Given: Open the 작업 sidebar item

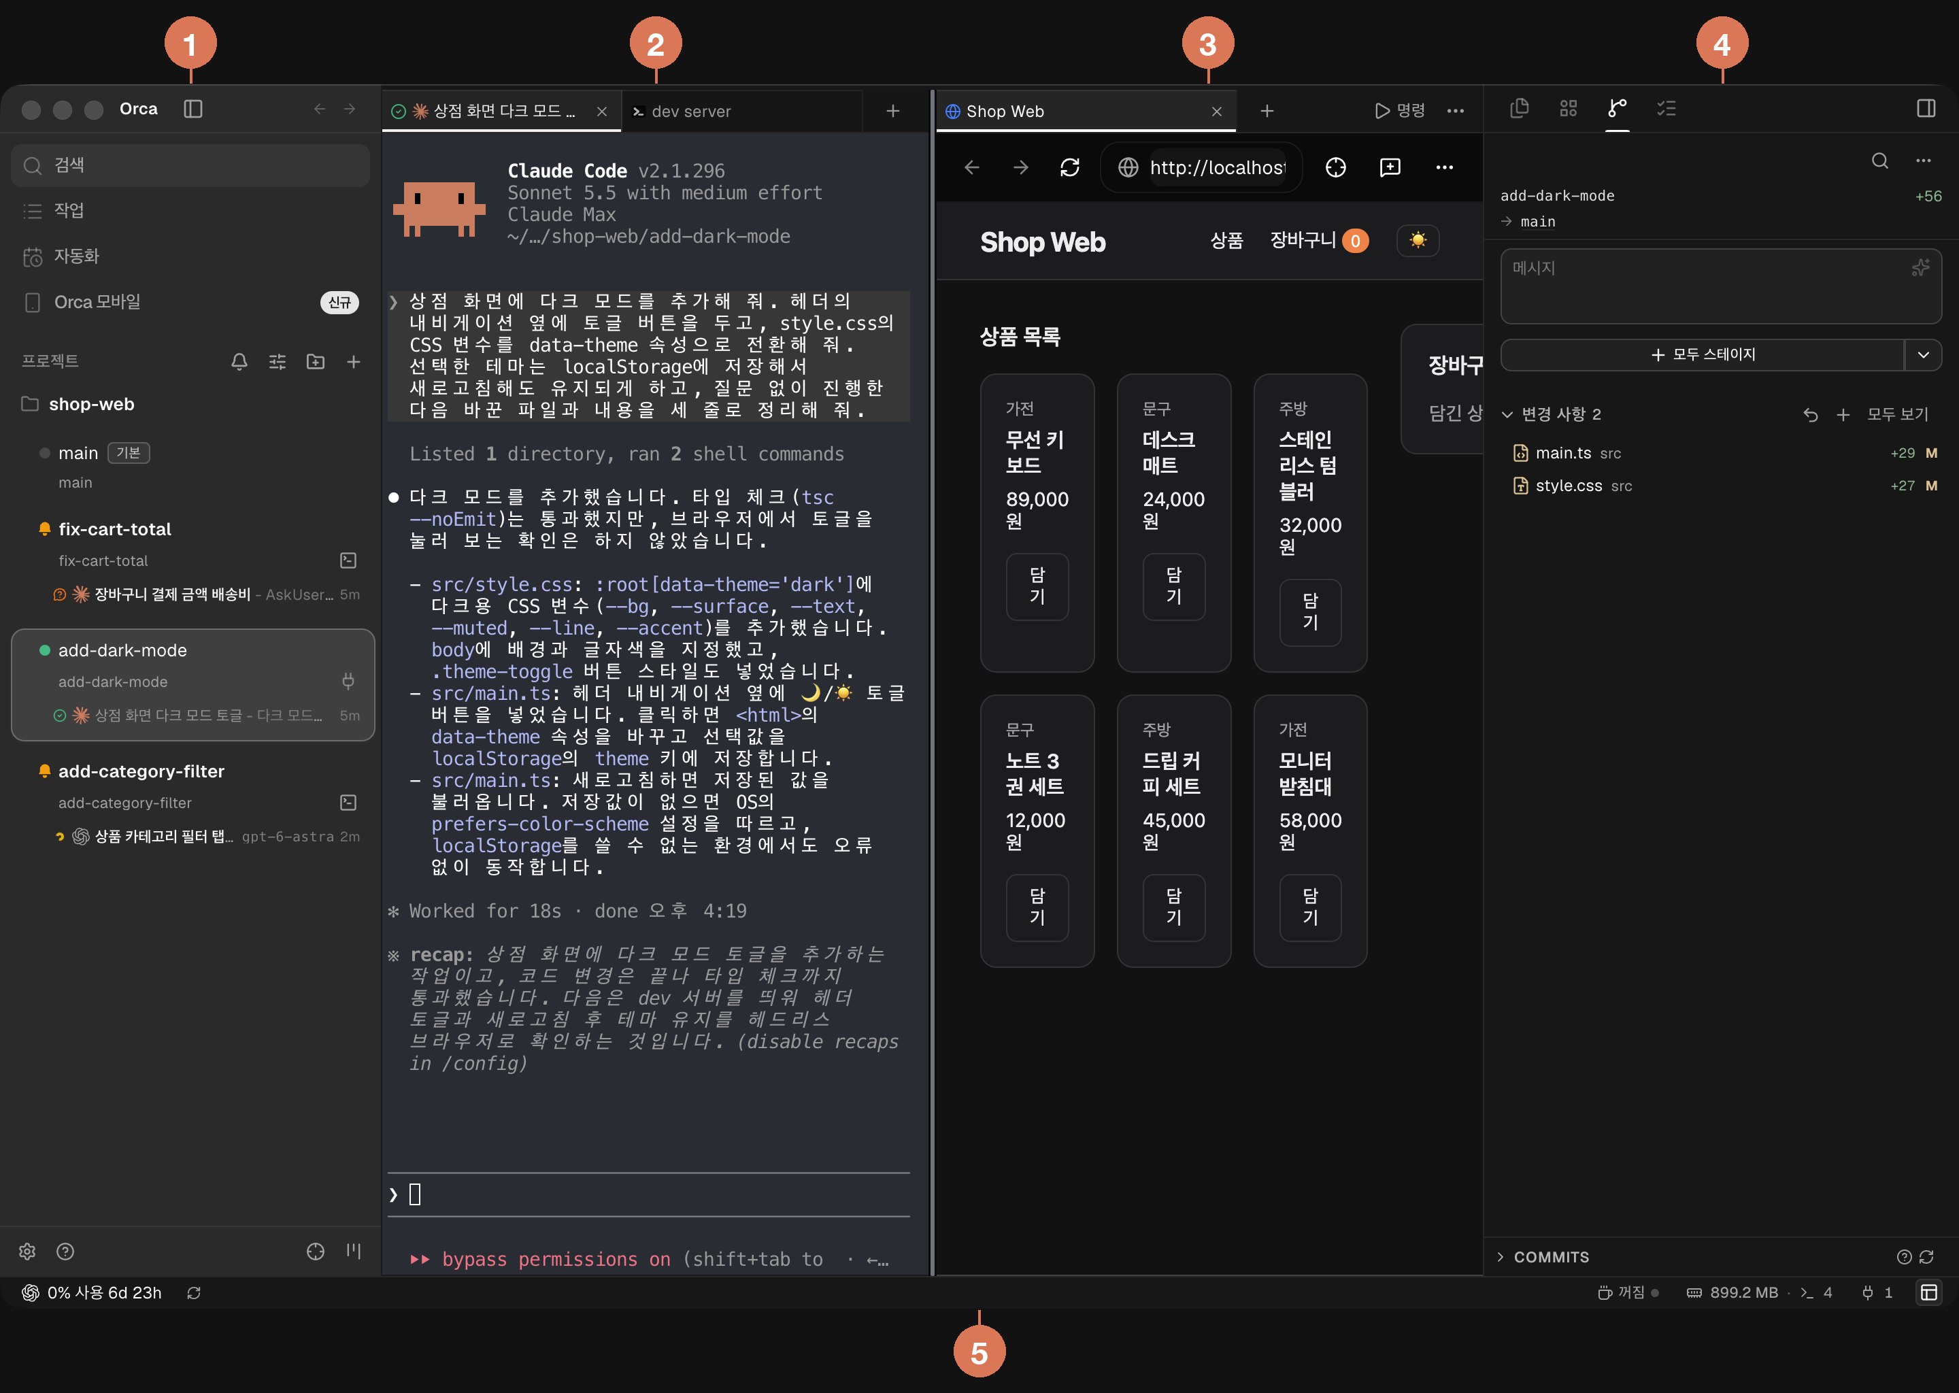Looking at the screenshot, I should coord(190,210).
